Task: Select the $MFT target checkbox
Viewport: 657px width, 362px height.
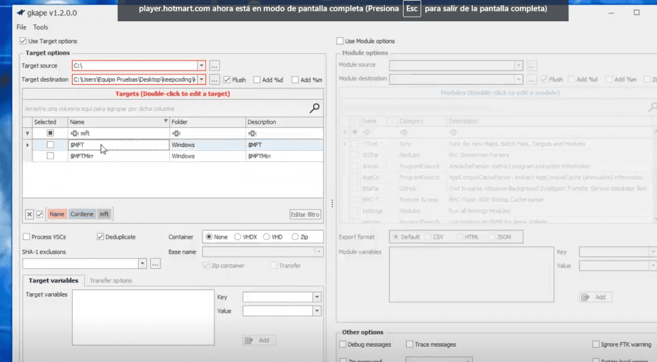Action: click(x=50, y=144)
